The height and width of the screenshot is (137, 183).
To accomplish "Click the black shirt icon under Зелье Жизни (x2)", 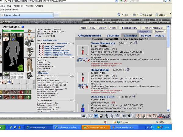I will tap(84, 61).
